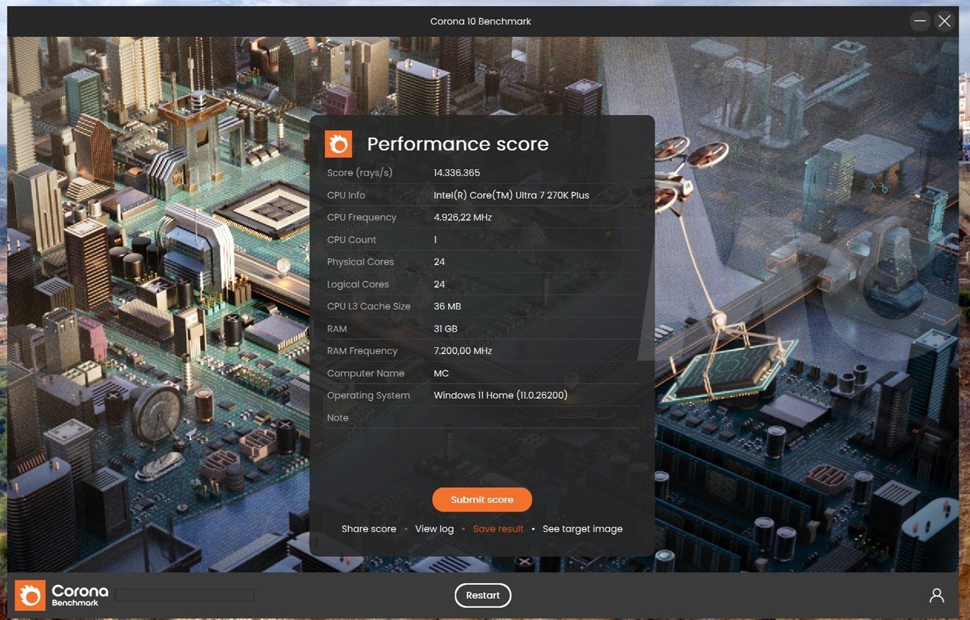This screenshot has width=970, height=620.
Task: Open the user account icon bottom right
Action: tap(938, 595)
